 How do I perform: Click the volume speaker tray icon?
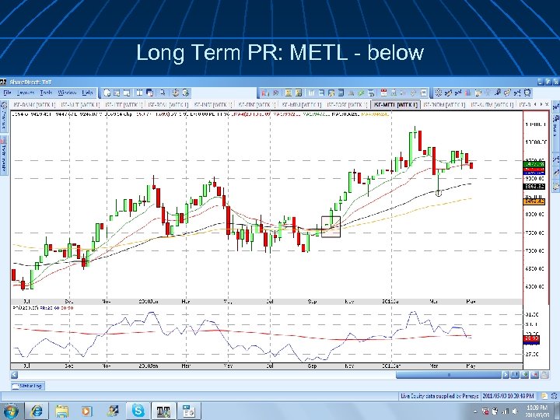point(515,411)
